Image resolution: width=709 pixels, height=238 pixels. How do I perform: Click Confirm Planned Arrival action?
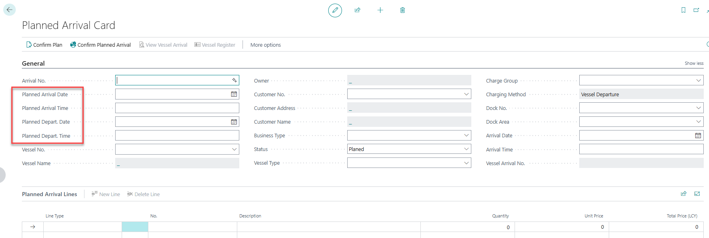click(100, 45)
